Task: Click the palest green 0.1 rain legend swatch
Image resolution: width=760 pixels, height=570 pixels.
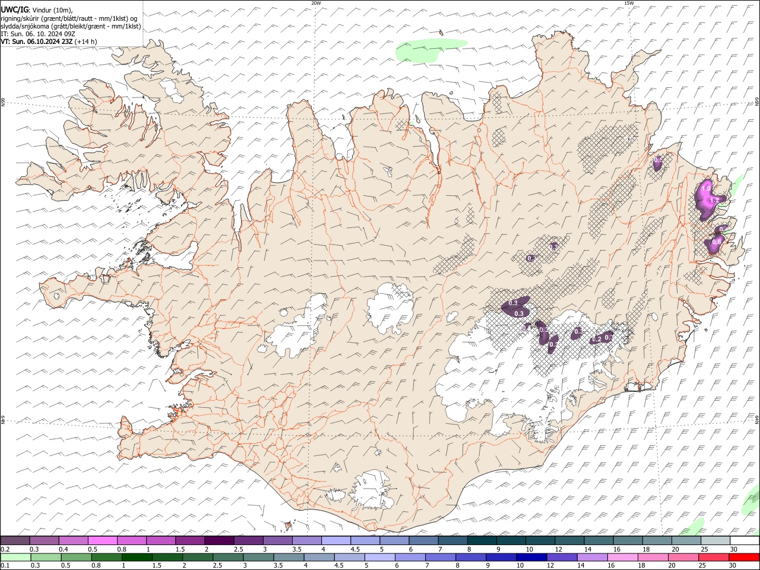Action: click(x=15, y=557)
